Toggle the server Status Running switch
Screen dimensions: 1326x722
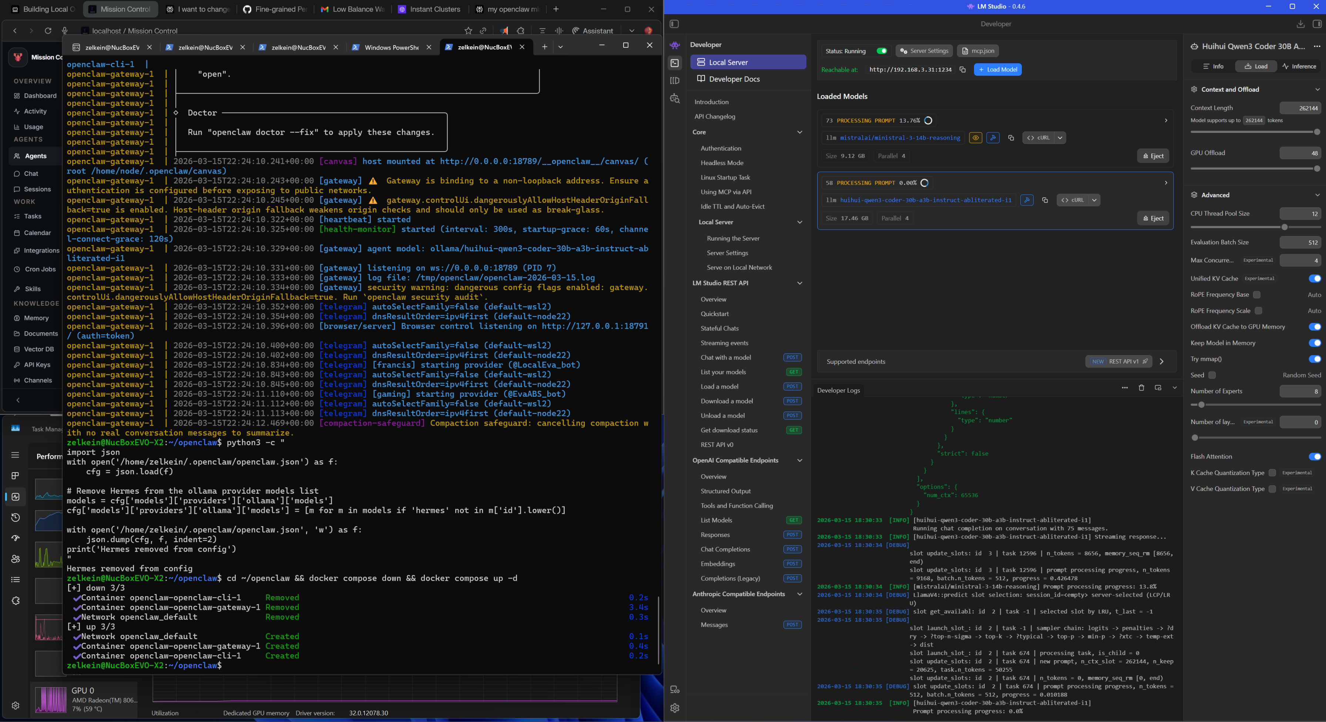881,51
